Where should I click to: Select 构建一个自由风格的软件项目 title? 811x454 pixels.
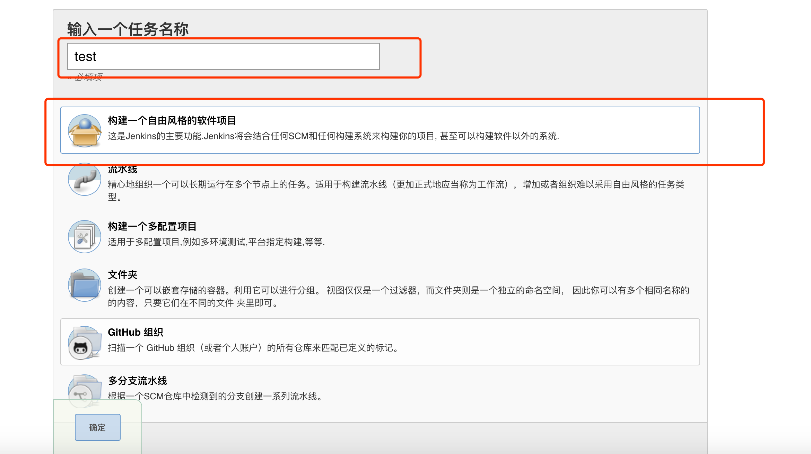(x=172, y=120)
